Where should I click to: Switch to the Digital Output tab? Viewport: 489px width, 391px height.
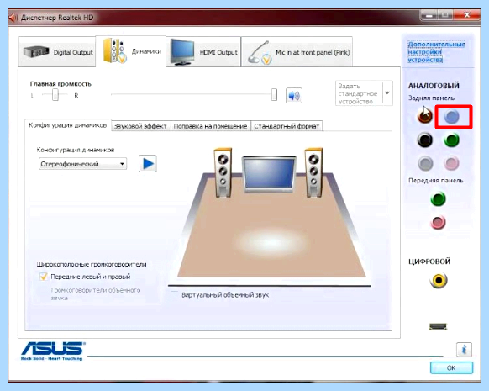(x=57, y=52)
